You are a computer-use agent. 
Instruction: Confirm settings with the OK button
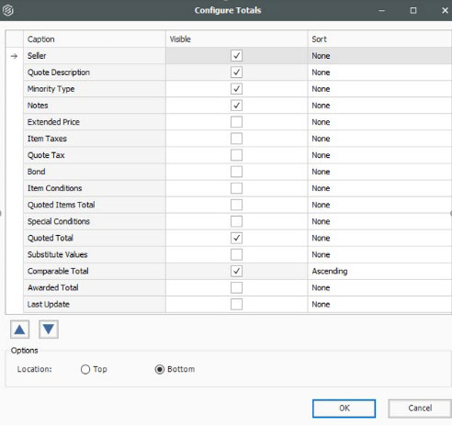pyautogui.click(x=344, y=408)
